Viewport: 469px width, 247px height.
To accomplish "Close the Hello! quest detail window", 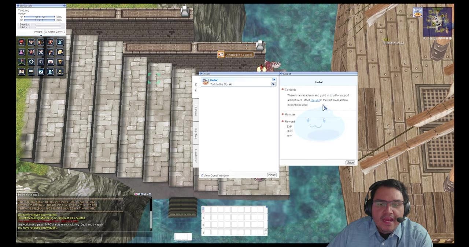I will [350, 163].
